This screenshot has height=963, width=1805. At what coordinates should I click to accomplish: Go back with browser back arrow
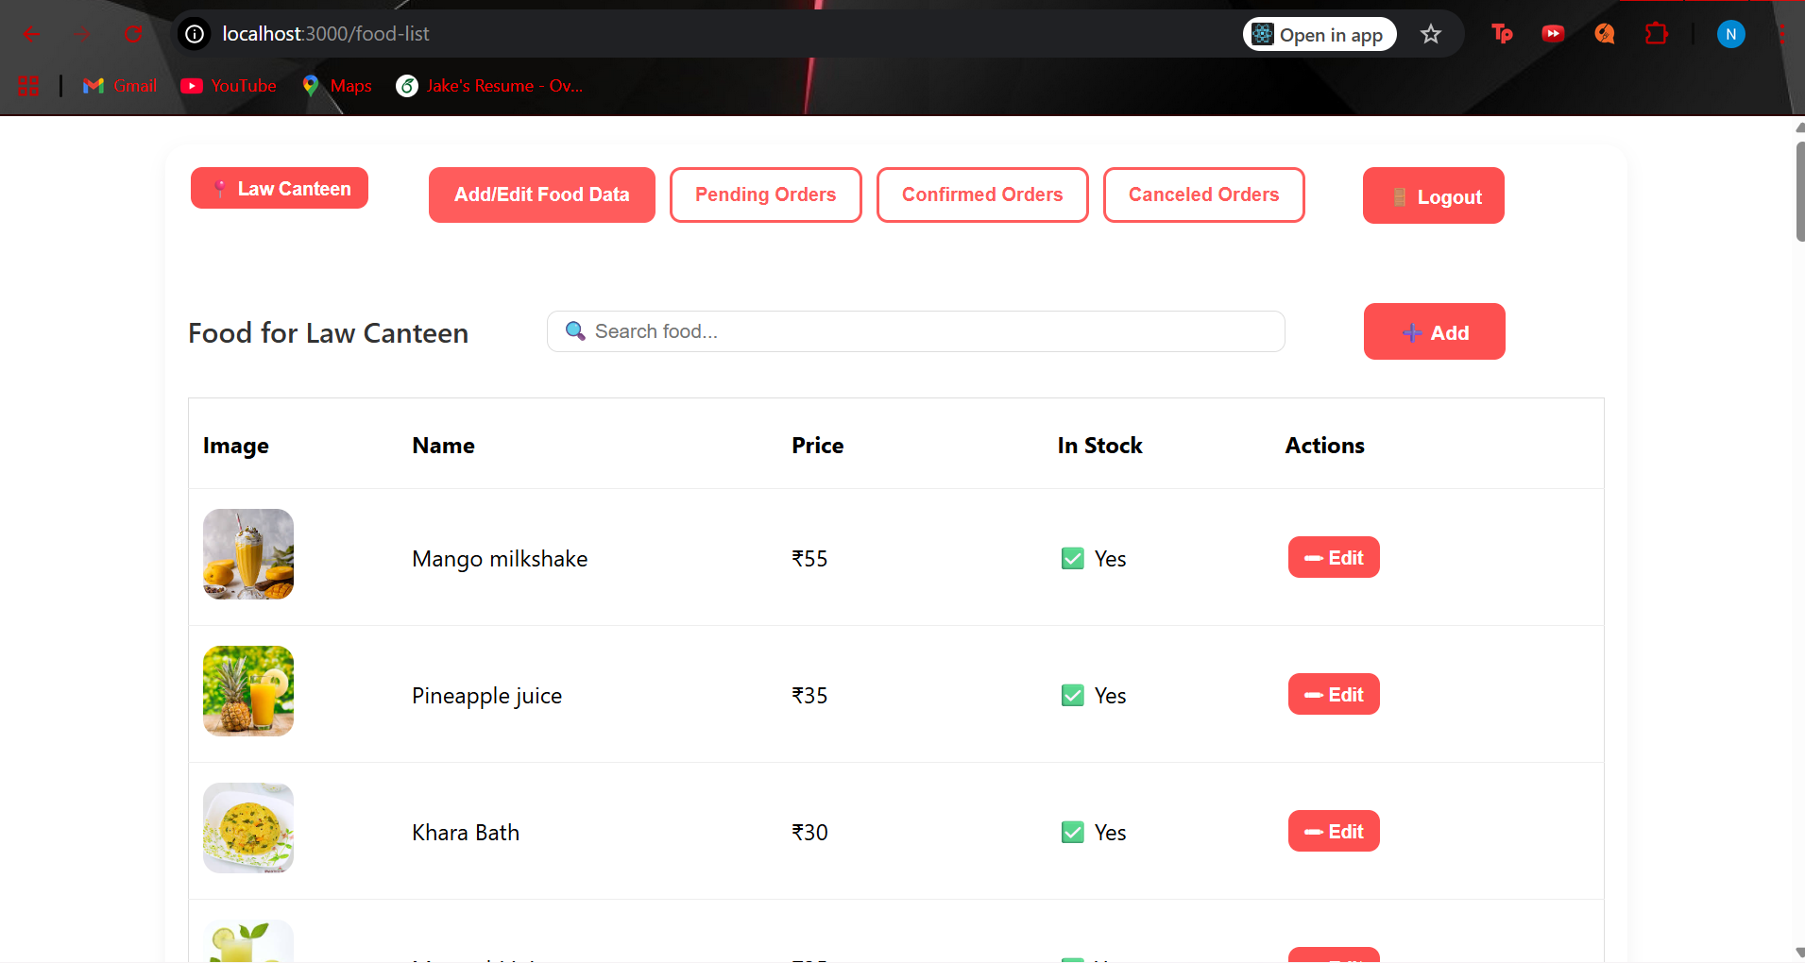(x=31, y=35)
